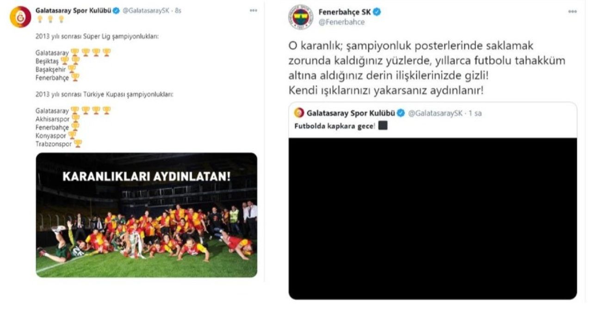Viewport: 592px width, 333px height.
Task: Click verified badge in the quoted tweet header
Action: coord(401,113)
